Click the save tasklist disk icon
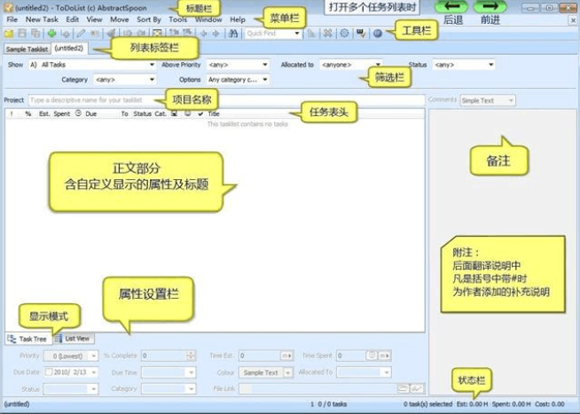This screenshot has width=580, height=414. [22, 33]
